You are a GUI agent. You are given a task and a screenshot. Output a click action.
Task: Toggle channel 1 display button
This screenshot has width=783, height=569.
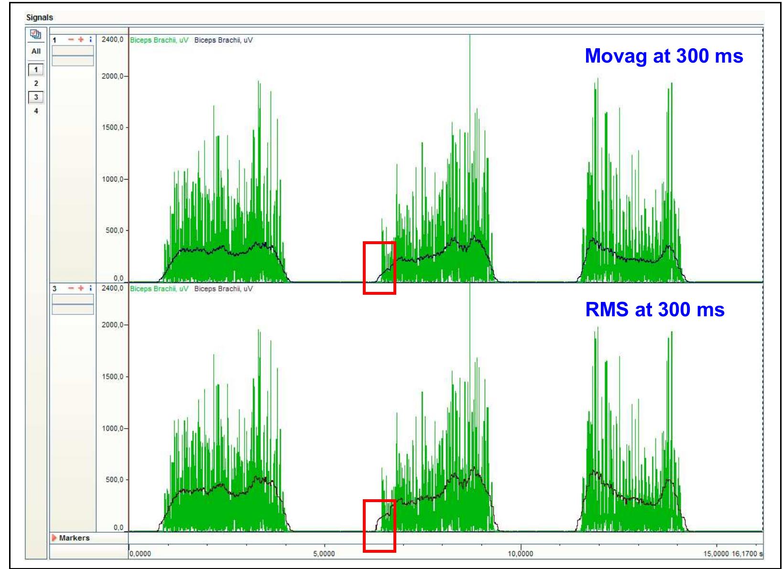click(x=36, y=70)
